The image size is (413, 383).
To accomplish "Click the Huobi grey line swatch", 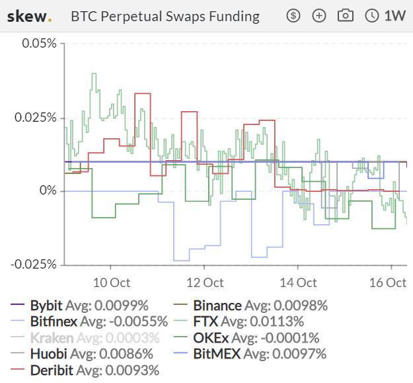I will click(17, 353).
